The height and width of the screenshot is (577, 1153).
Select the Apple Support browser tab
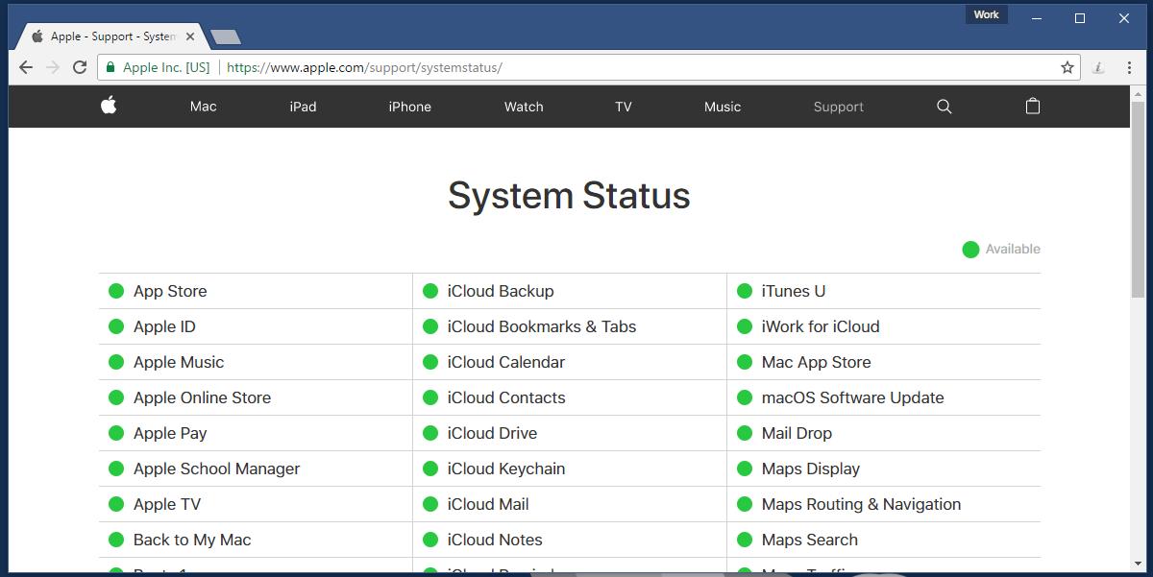[110, 36]
